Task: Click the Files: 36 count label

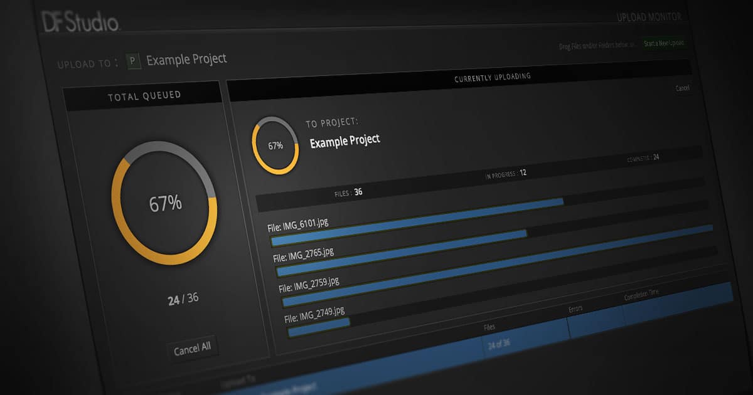Action: coord(349,193)
